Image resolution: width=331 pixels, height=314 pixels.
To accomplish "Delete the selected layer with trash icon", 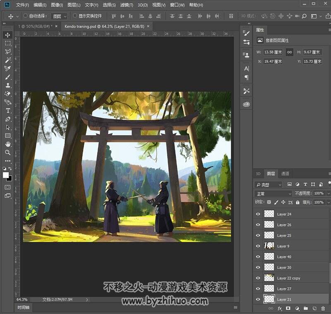I will pos(323,309).
